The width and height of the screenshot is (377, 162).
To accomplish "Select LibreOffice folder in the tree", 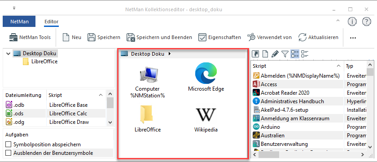I will point(40,61).
